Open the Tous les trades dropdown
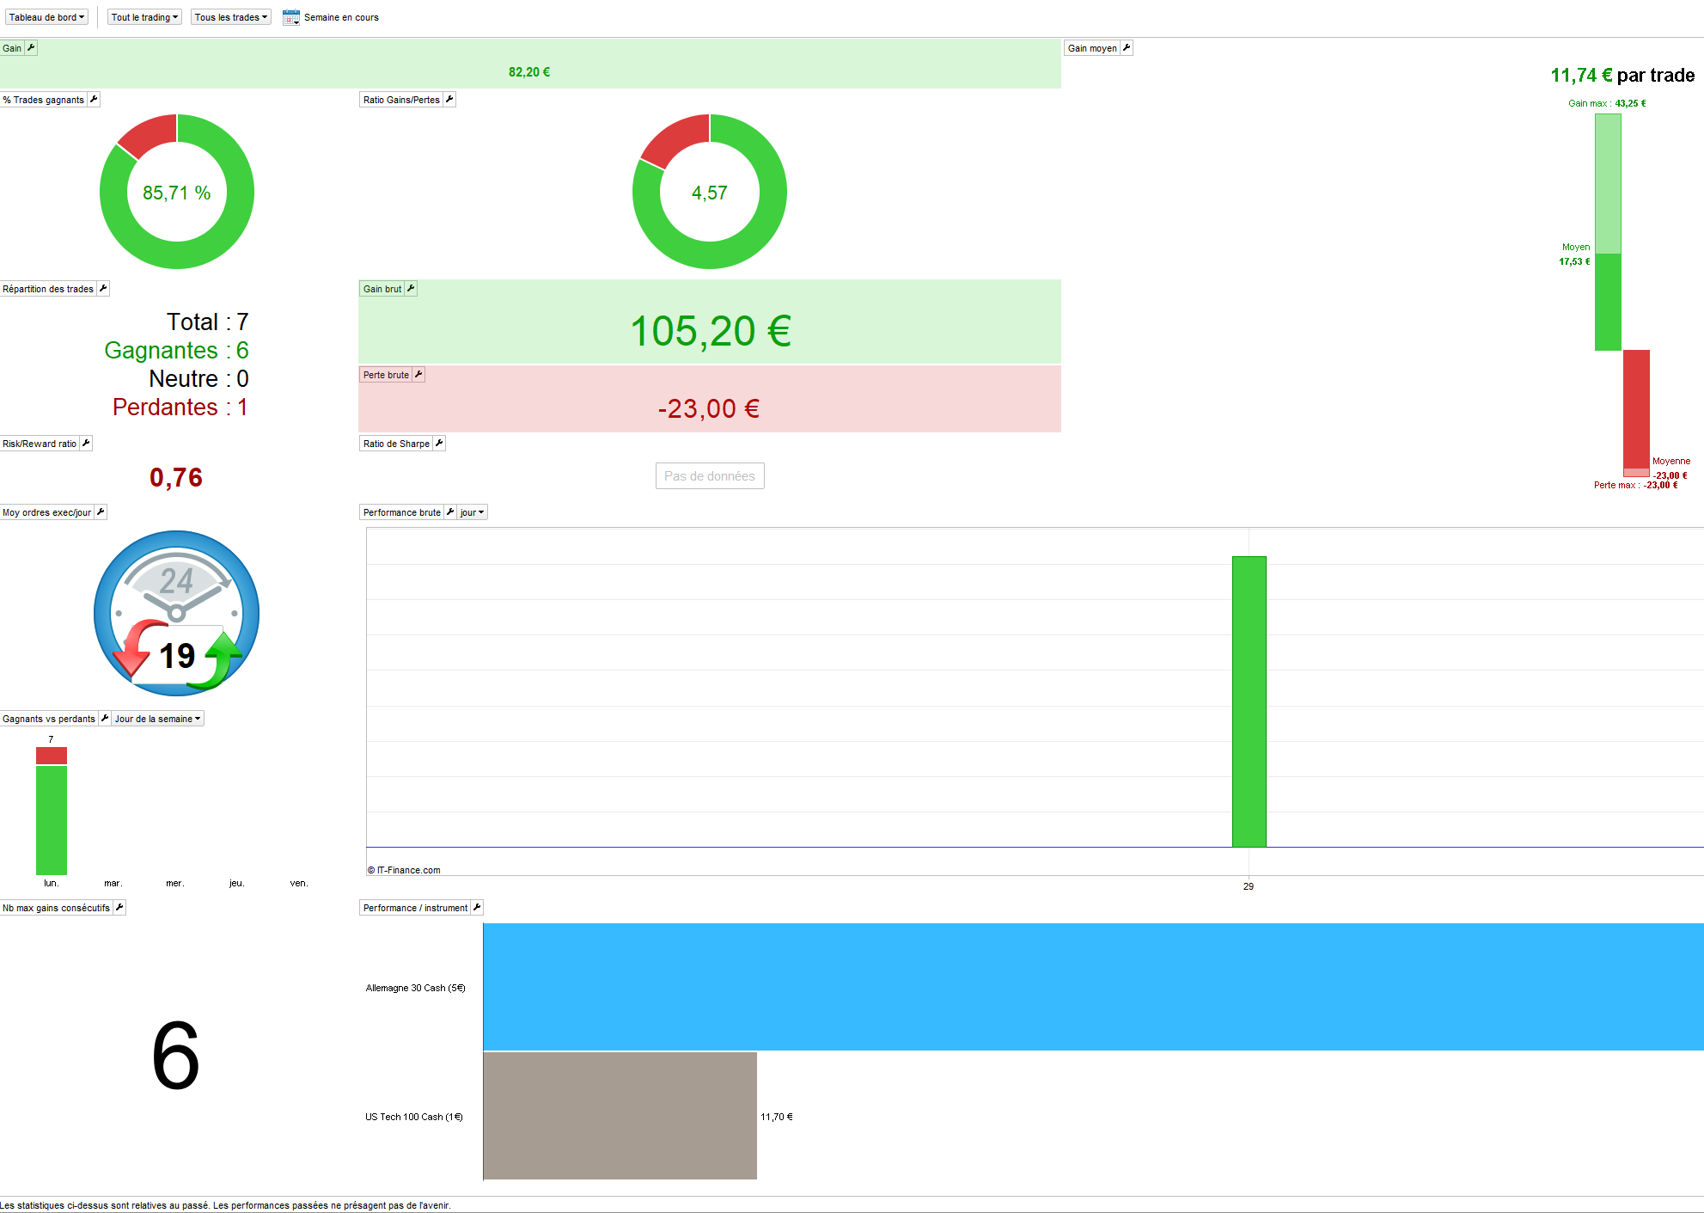This screenshot has width=1704, height=1213. click(x=230, y=17)
